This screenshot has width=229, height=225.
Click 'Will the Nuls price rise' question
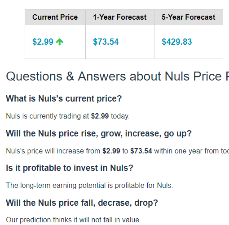[x=99, y=134]
